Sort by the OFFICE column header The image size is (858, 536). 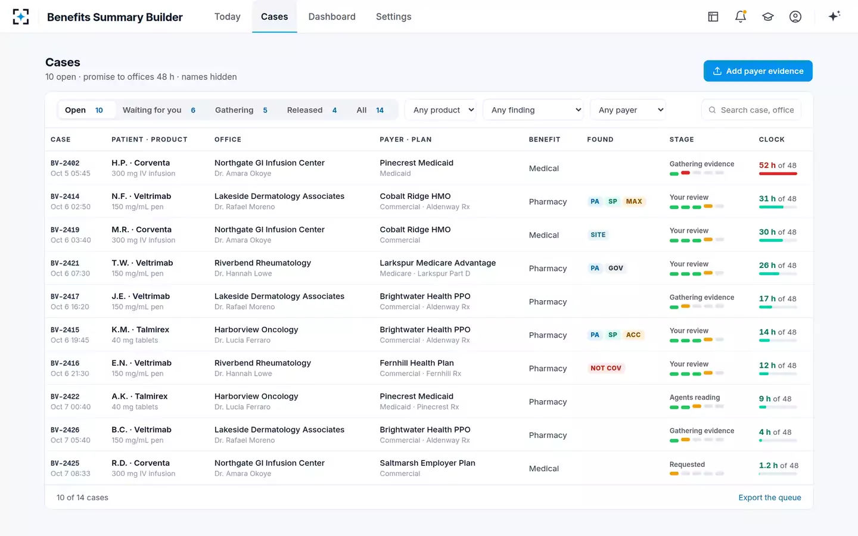point(228,139)
